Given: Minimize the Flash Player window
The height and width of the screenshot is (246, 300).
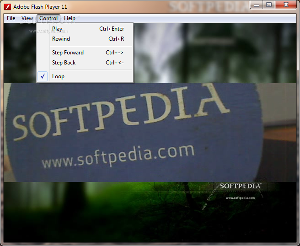Looking at the screenshot, I should pos(257,5).
